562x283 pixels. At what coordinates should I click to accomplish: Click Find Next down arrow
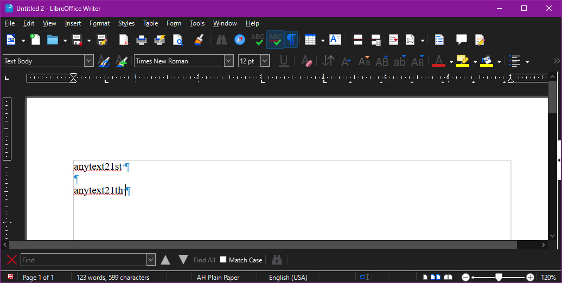[183, 260]
